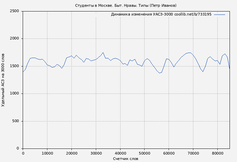Click the 500 tick label on y-axis
Screen dimensions: 237x162
[x=15, y=121]
